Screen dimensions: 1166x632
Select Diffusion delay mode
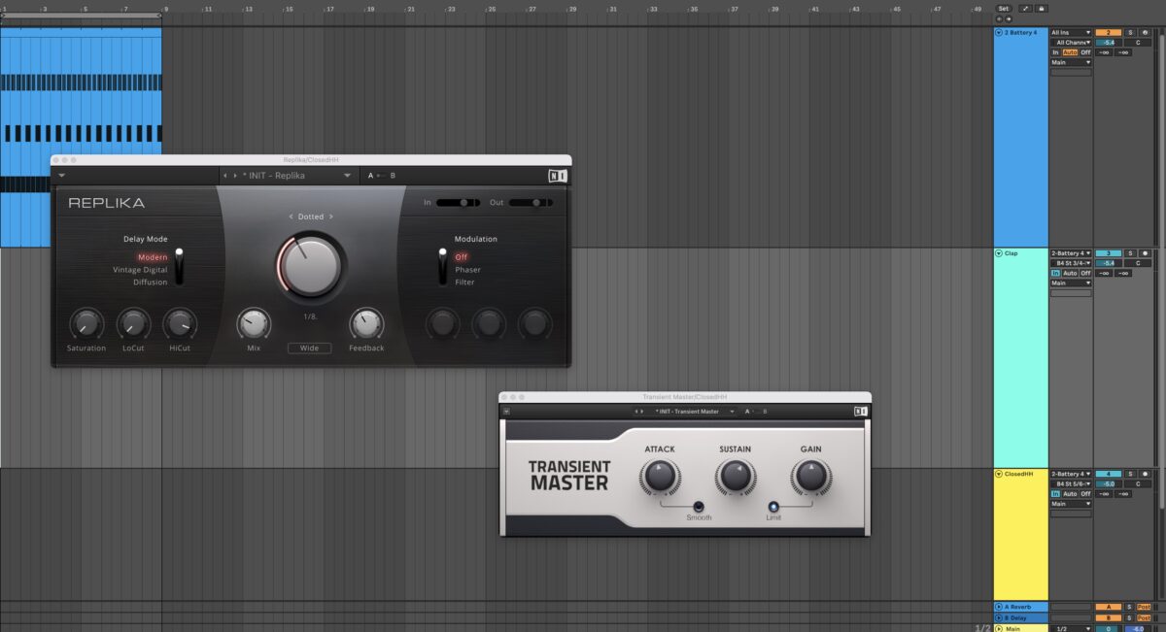pos(151,283)
